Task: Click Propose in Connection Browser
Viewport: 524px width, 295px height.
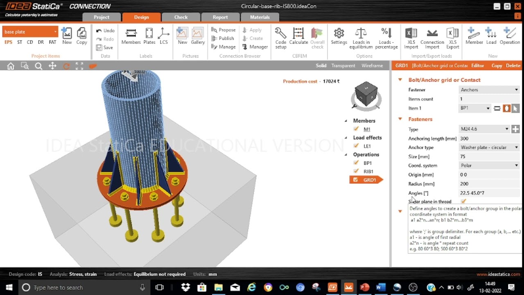Action: click(224, 30)
